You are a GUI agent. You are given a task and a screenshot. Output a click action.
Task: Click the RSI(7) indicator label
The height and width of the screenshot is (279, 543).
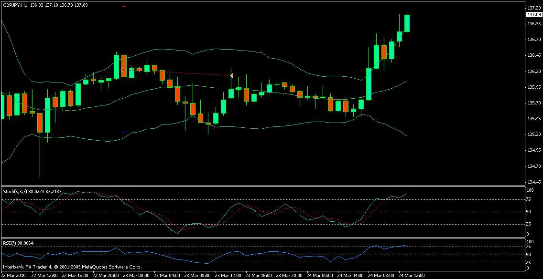[x=10, y=243]
